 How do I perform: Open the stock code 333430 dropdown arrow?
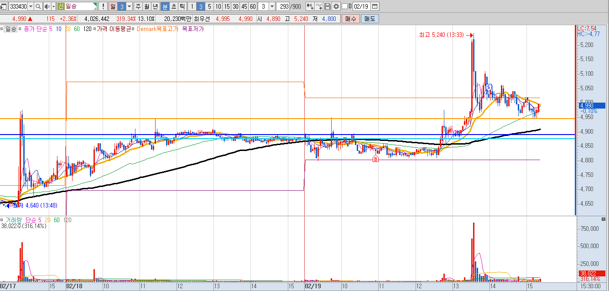pos(31,6)
